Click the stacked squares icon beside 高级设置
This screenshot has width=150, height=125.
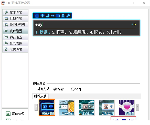6,49
